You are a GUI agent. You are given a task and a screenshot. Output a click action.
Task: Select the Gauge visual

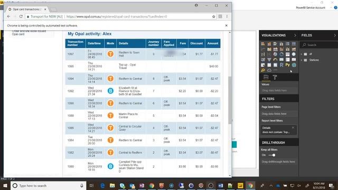[x=275, y=60]
